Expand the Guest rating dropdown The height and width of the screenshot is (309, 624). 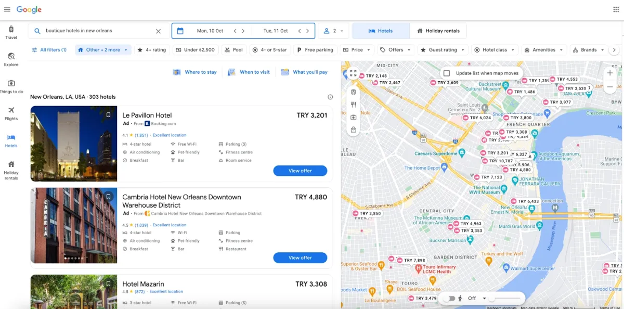(443, 50)
